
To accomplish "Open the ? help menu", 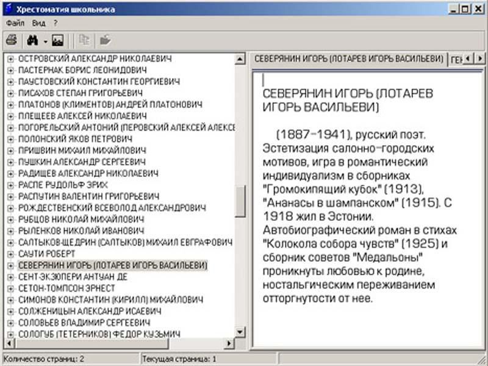I will 55,23.
